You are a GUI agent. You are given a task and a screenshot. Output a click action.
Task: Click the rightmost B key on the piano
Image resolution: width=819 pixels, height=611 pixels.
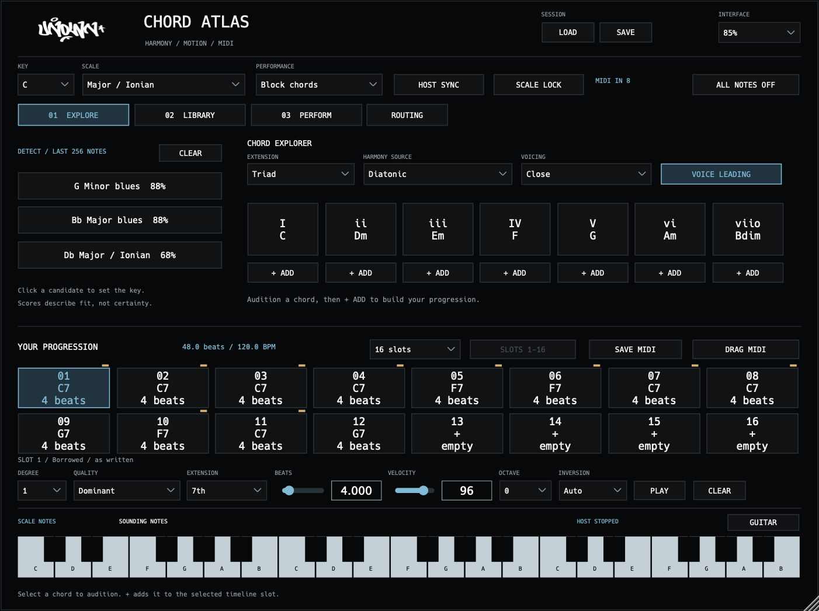781,568
